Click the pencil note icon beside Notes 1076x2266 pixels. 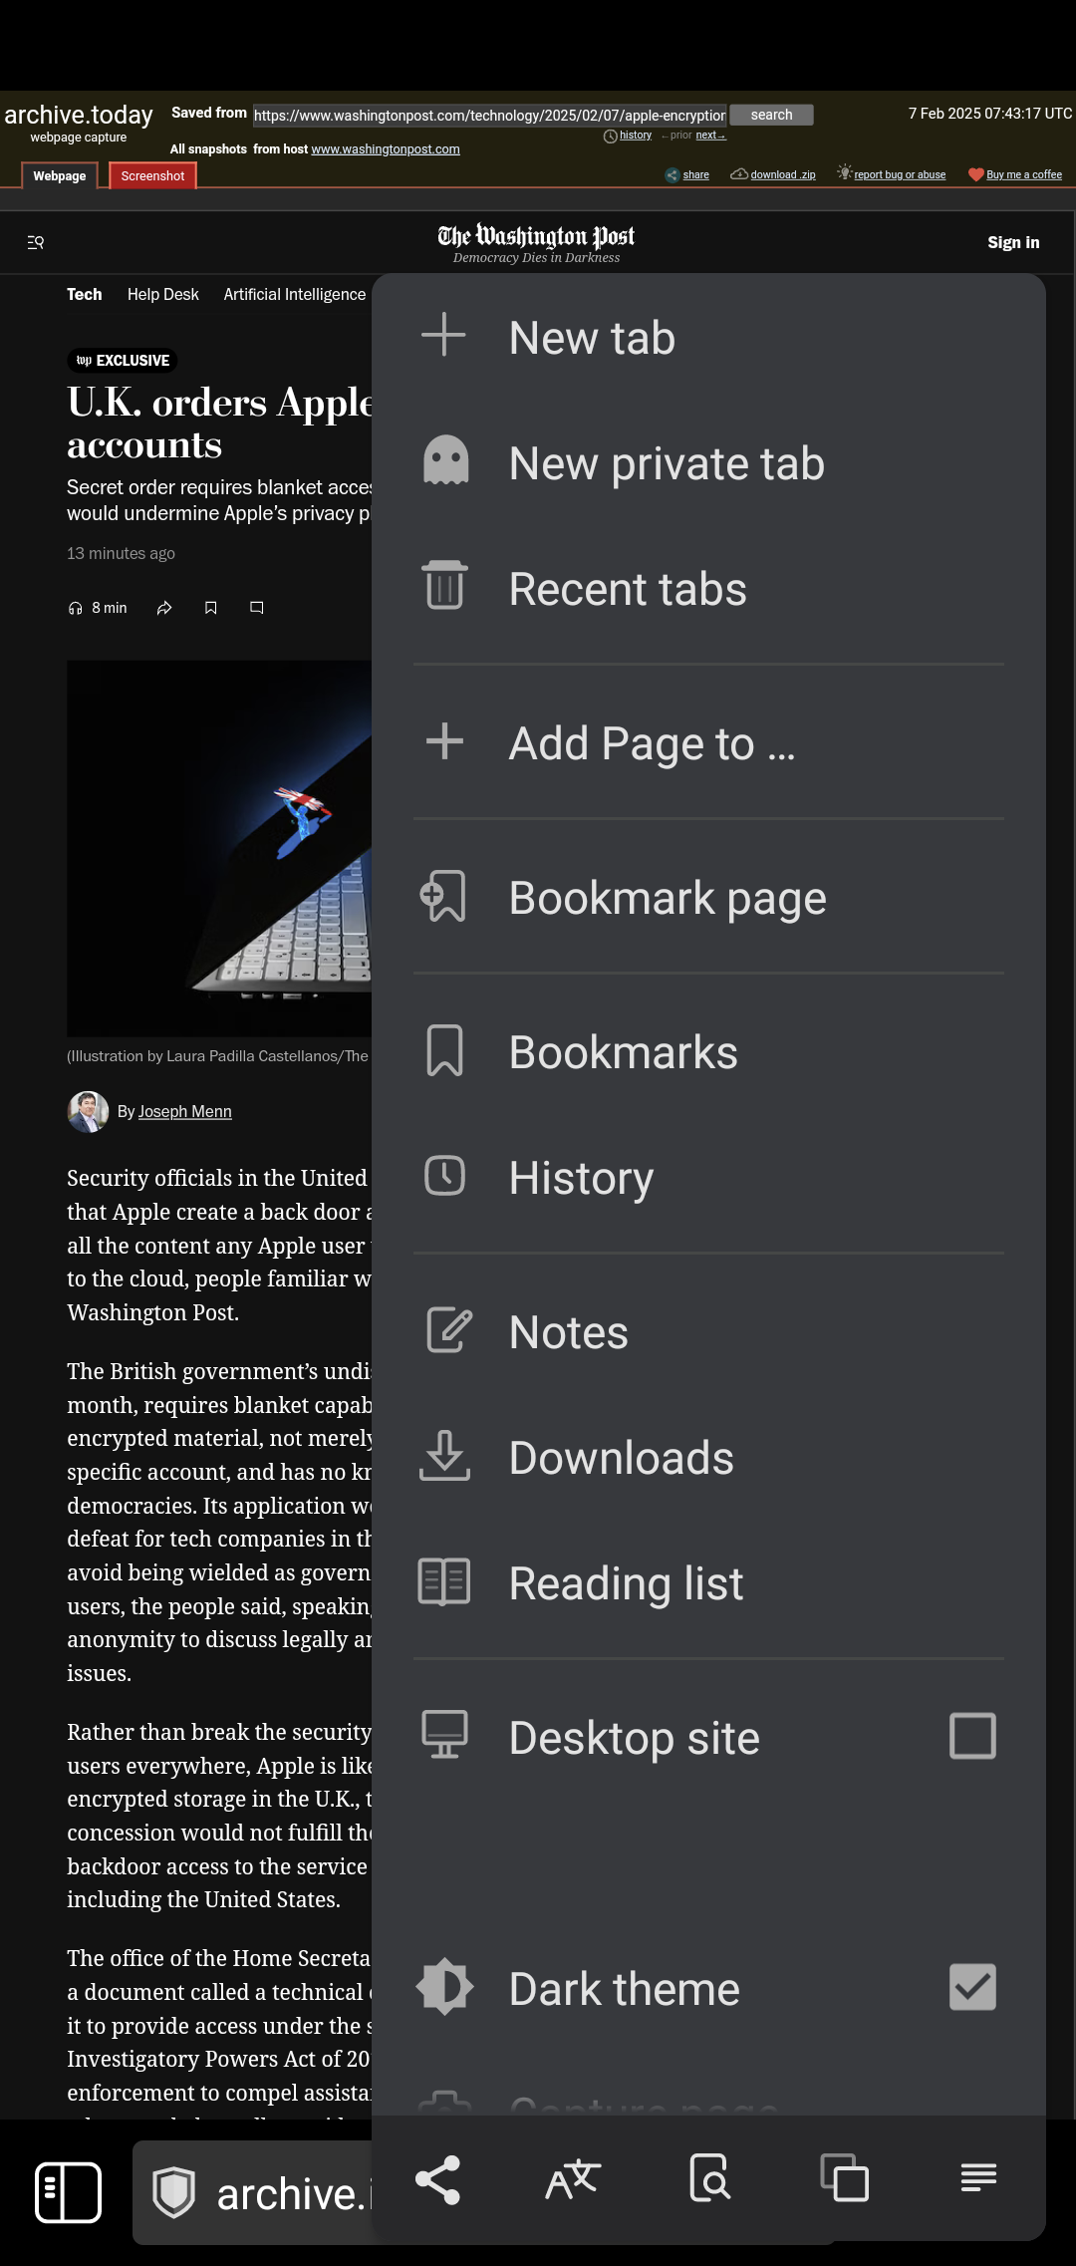coord(447,1329)
